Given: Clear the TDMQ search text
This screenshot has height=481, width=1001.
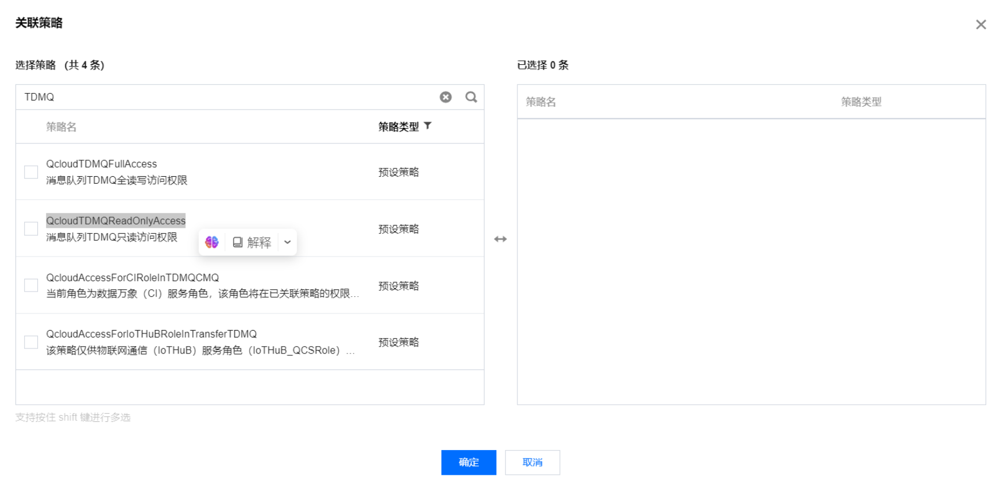Looking at the screenshot, I should click(446, 97).
